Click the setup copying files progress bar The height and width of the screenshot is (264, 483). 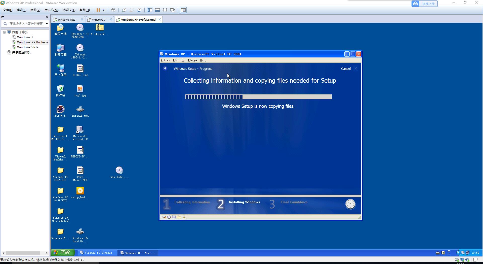point(258,97)
